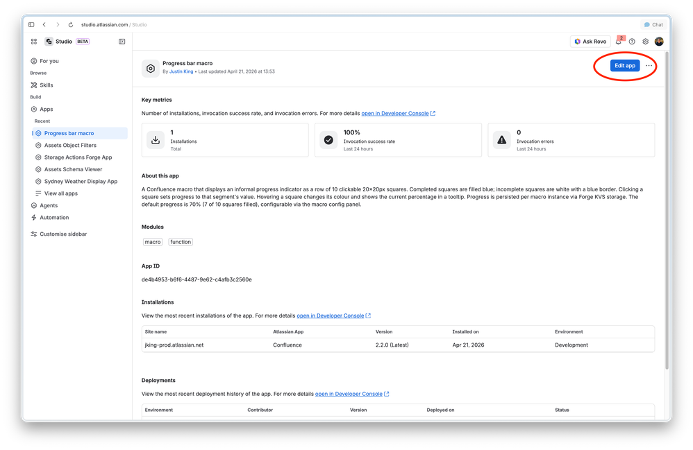Click the Assets Object Filters icon
This screenshot has height=450, width=693.
tap(38, 145)
